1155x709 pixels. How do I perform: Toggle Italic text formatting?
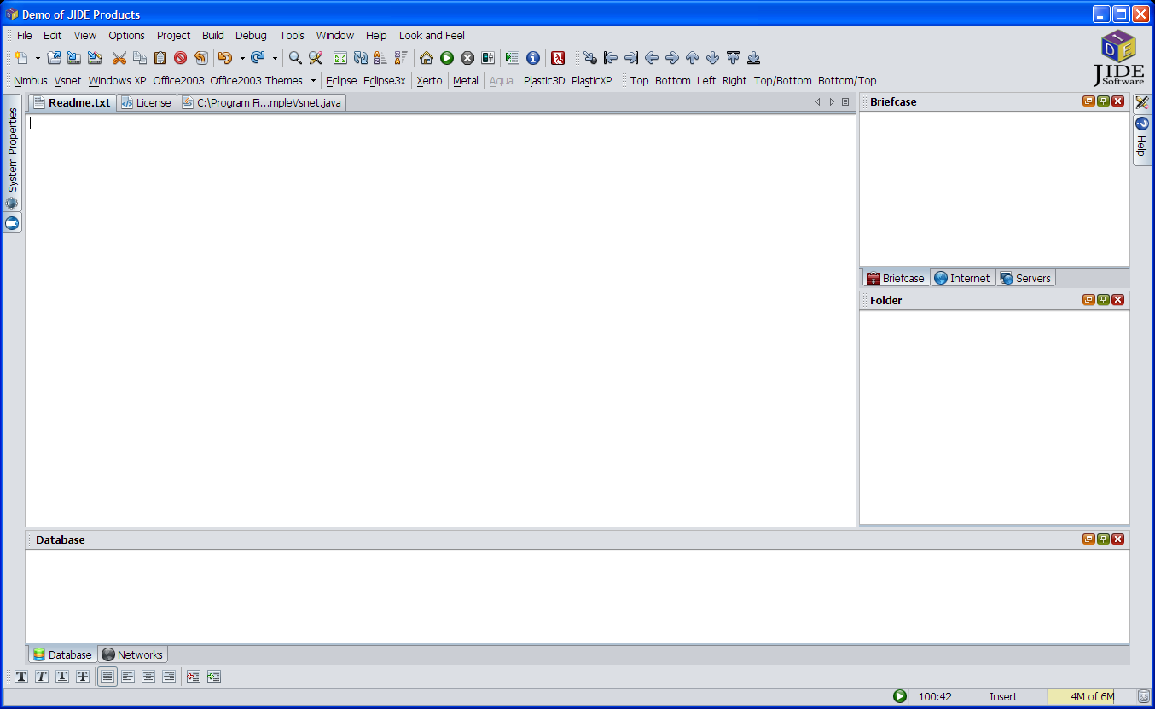point(42,677)
